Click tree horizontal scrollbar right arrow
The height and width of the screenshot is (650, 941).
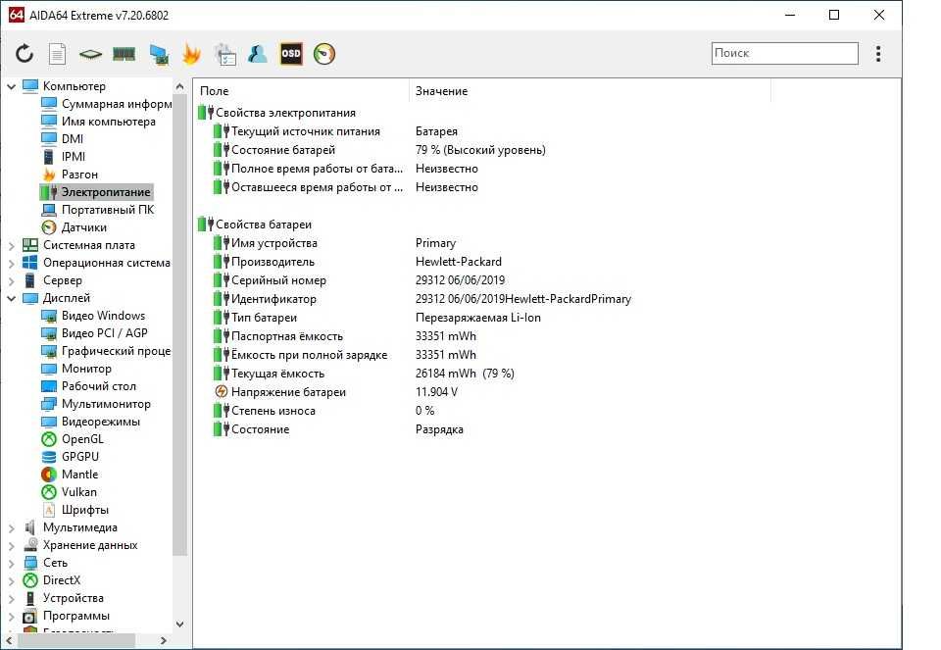pos(164,641)
